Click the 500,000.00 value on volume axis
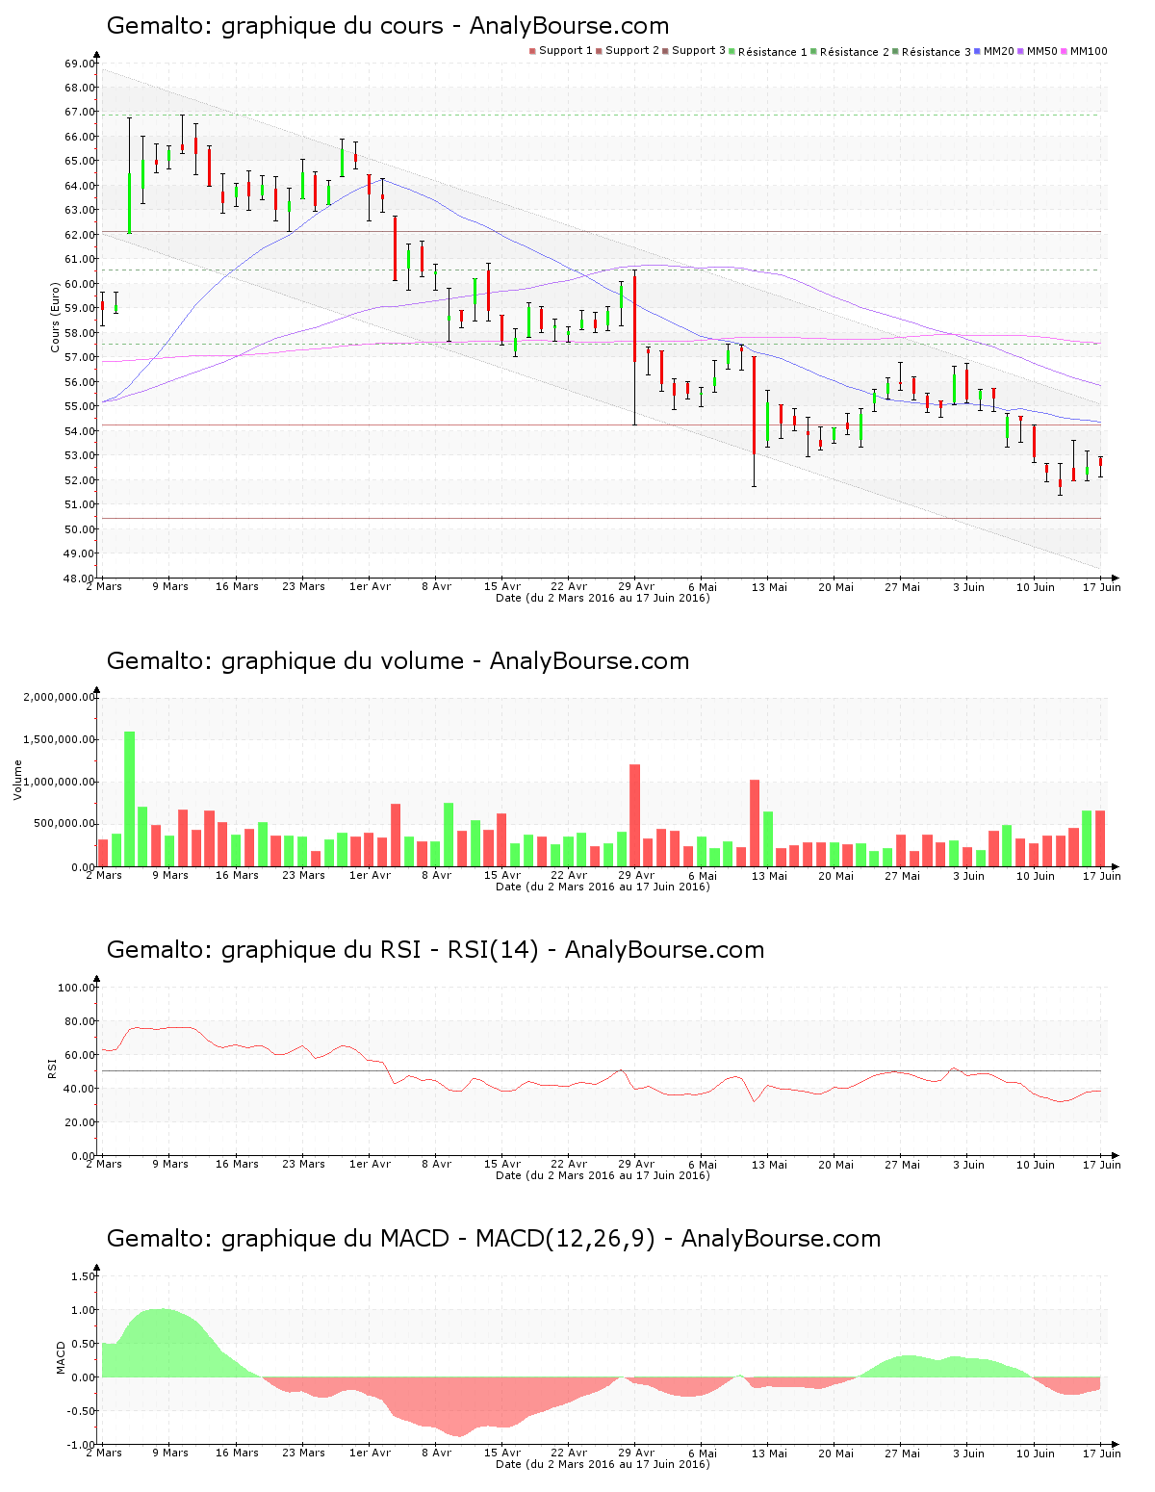Image resolution: width=1155 pixels, height=1492 pixels. [64, 824]
